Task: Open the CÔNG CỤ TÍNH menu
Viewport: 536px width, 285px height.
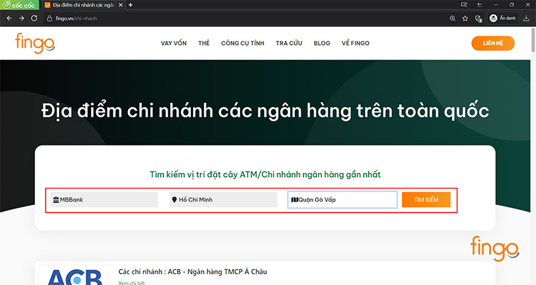Action: (243, 43)
